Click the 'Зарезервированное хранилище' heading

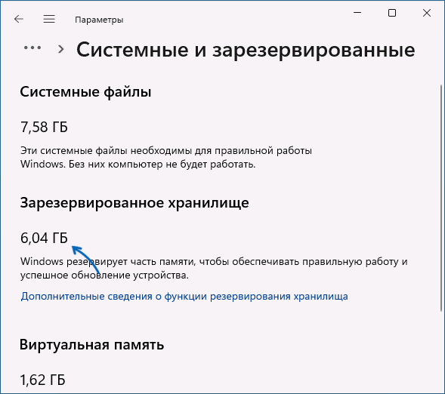point(134,203)
